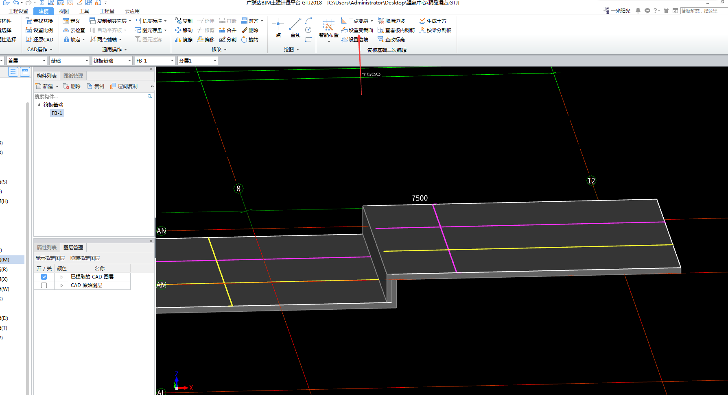Click 隐藏指定图层

point(85,258)
